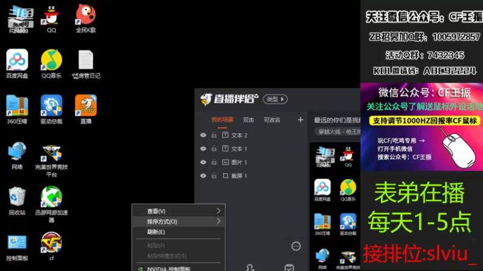Click the screen capture icon of 截屏 1
Viewport: 483px width, 271px height.
coord(225,175)
